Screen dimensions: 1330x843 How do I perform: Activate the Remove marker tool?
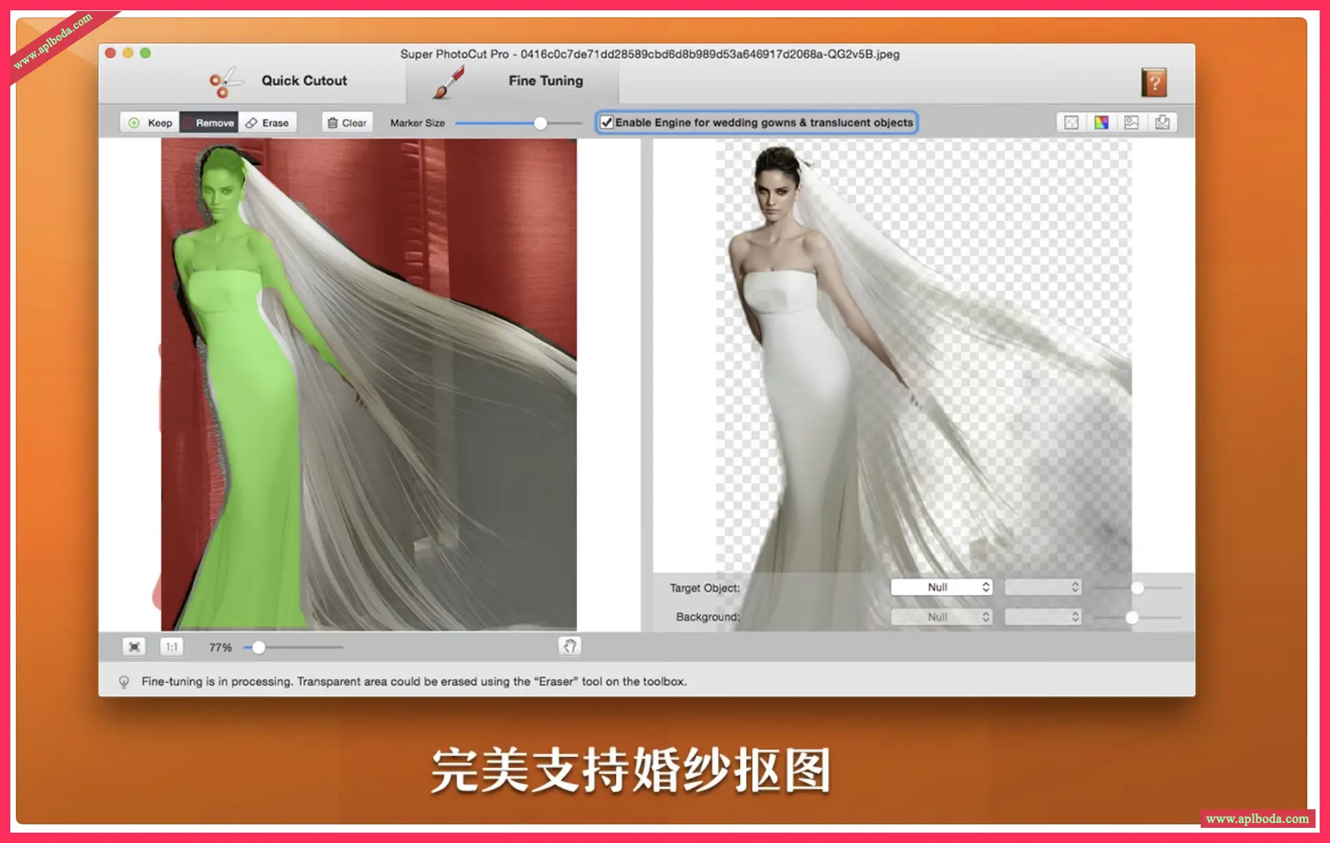(x=209, y=122)
